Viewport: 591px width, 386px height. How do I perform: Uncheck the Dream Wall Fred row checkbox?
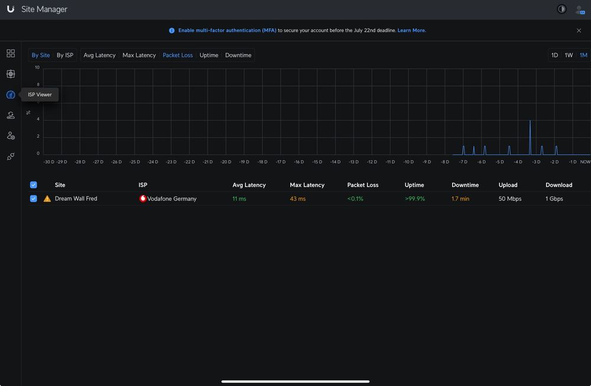click(34, 199)
